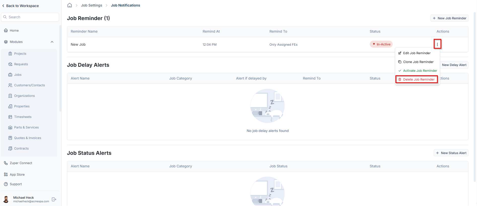Viewport: 477px width, 206px height.
Task: Click New Delay Alert button
Action: 454,65
